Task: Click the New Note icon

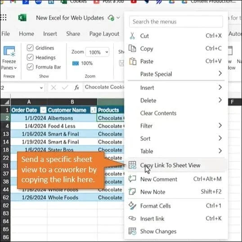Action: pyautogui.click(x=132, y=192)
